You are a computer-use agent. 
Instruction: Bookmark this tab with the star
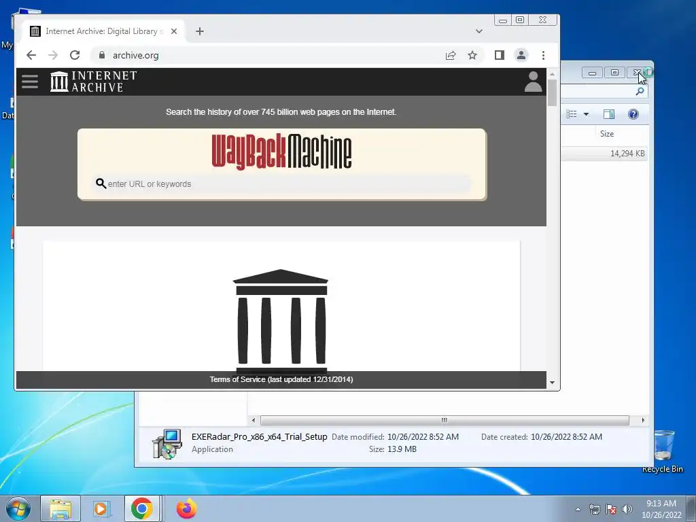click(x=472, y=55)
